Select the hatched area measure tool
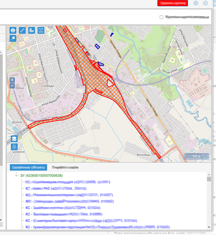This screenshot has width=216, height=244. (x=32, y=30)
